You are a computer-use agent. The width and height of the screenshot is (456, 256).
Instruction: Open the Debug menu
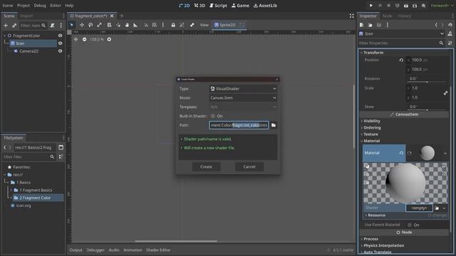[x=40, y=6]
